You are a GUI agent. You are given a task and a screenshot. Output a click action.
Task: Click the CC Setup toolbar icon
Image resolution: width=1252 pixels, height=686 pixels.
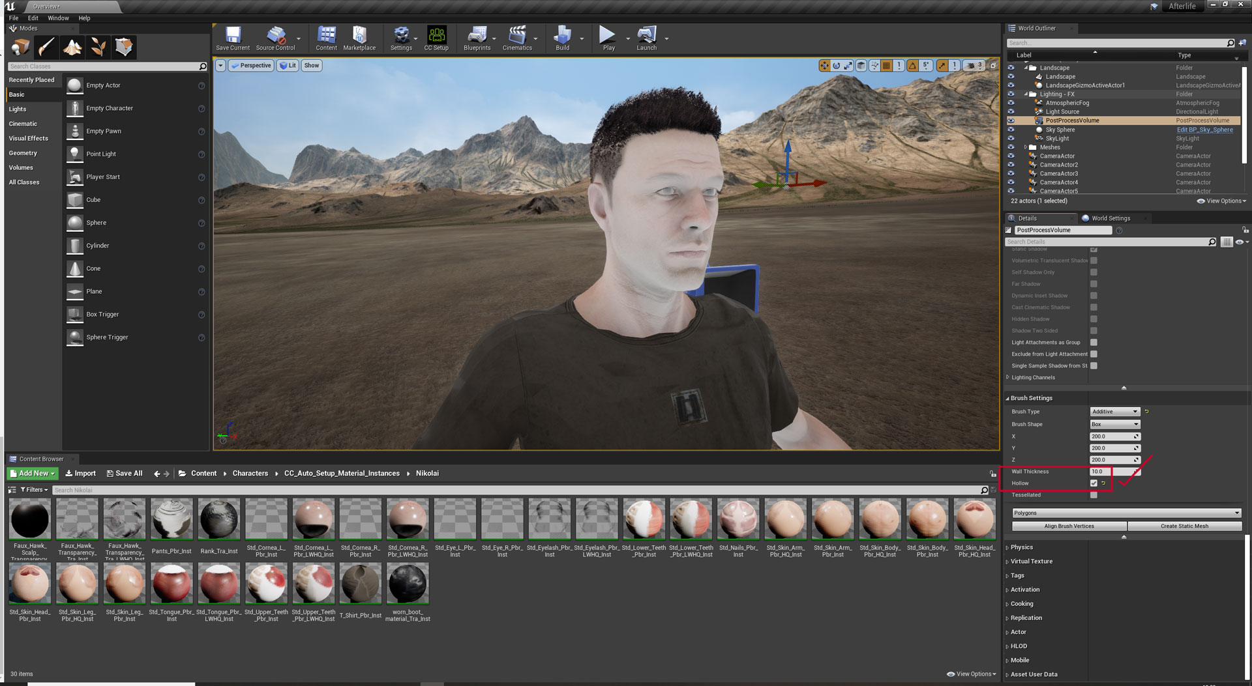[436, 38]
